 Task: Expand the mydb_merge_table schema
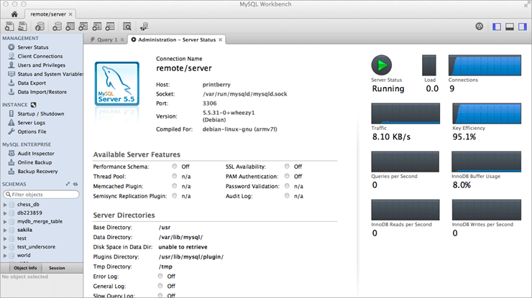pos(5,222)
